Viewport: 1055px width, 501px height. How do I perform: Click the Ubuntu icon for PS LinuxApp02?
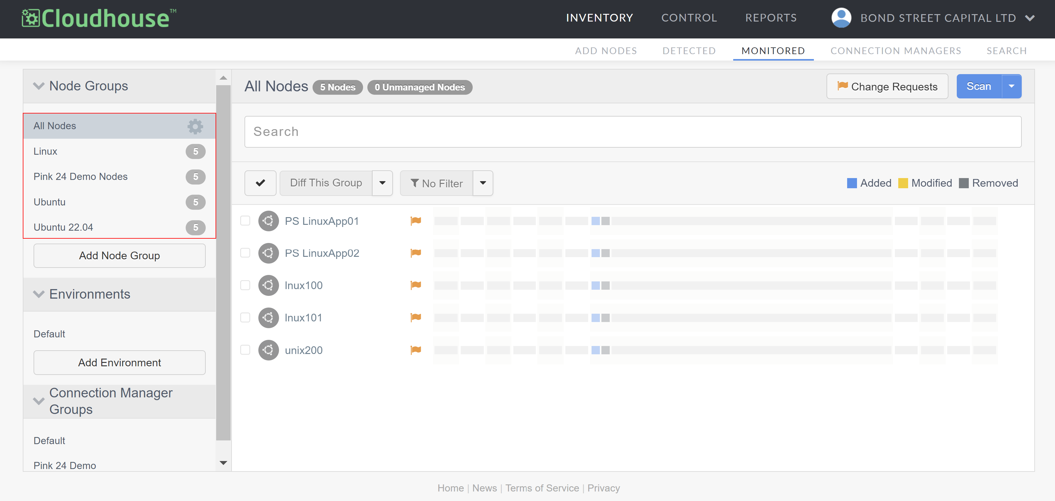coord(268,253)
